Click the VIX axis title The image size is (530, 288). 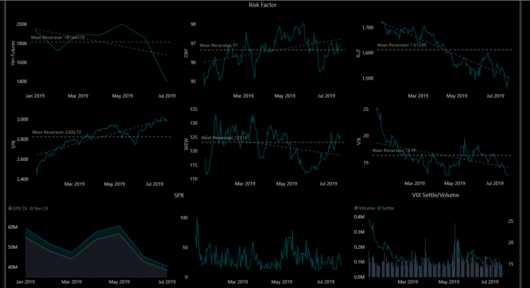pos(358,142)
